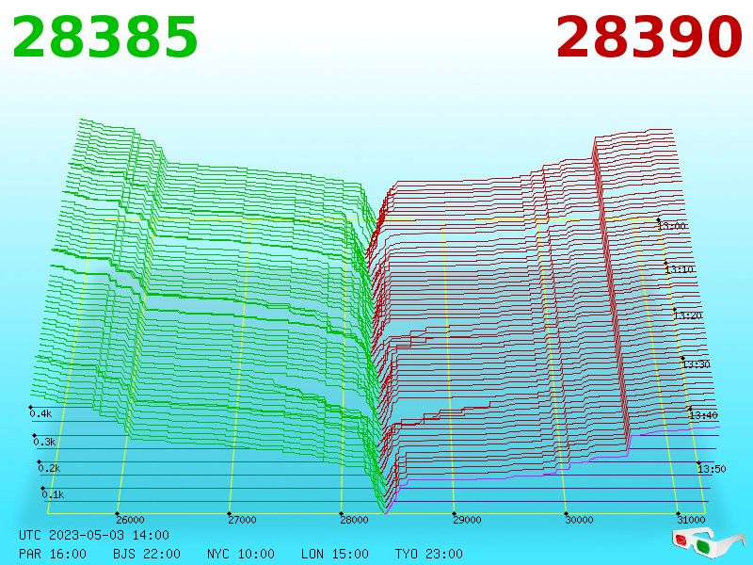The height and width of the screenshot is (565, 753).
Task: Click the 29000 price axis label
Action: pyautogui.click(x=467, y=520)
